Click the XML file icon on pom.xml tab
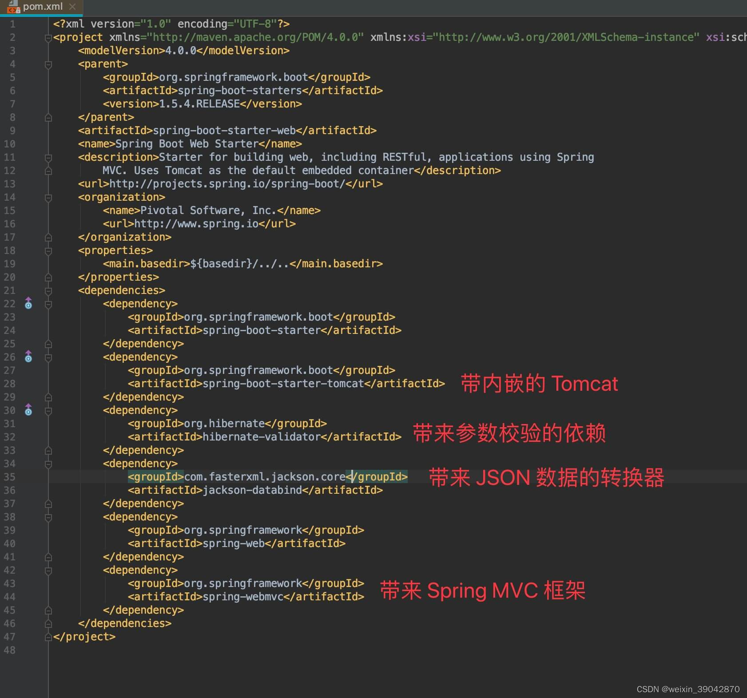 13,6
